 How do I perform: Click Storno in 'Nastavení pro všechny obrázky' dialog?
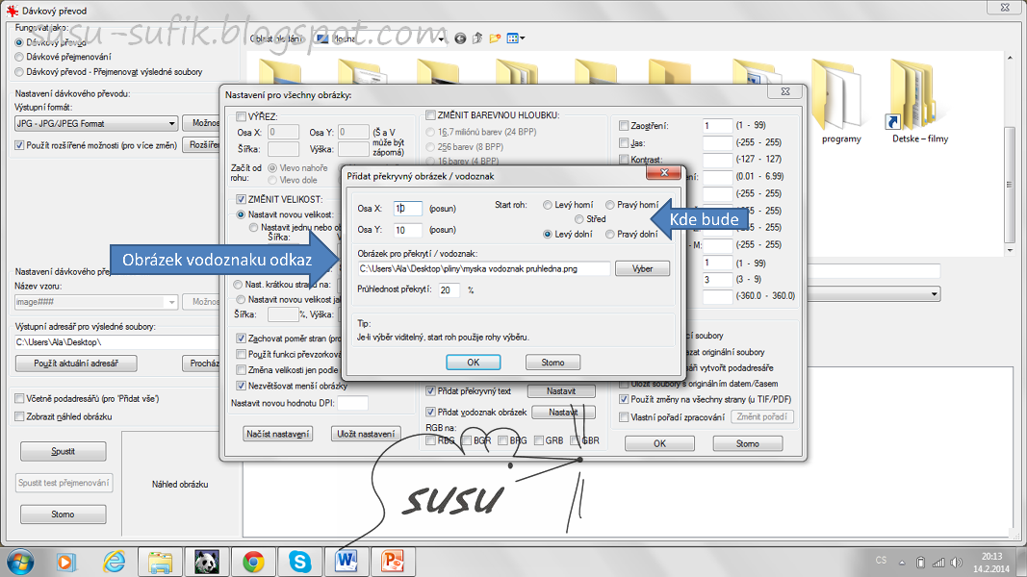coord(747,443)
